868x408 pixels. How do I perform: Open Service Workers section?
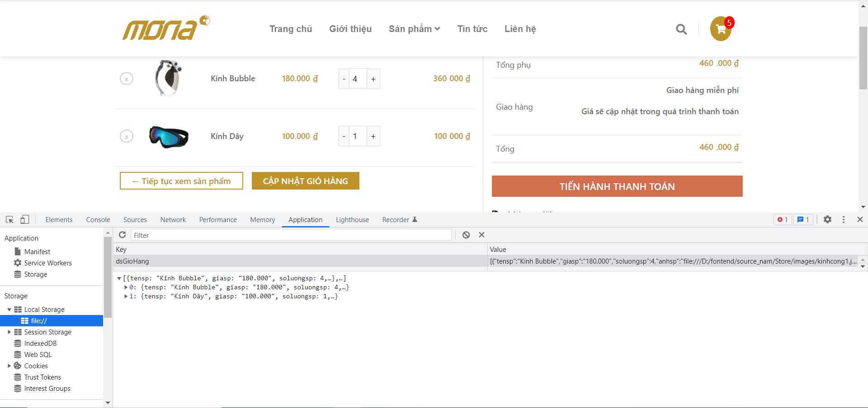[48, 263]
